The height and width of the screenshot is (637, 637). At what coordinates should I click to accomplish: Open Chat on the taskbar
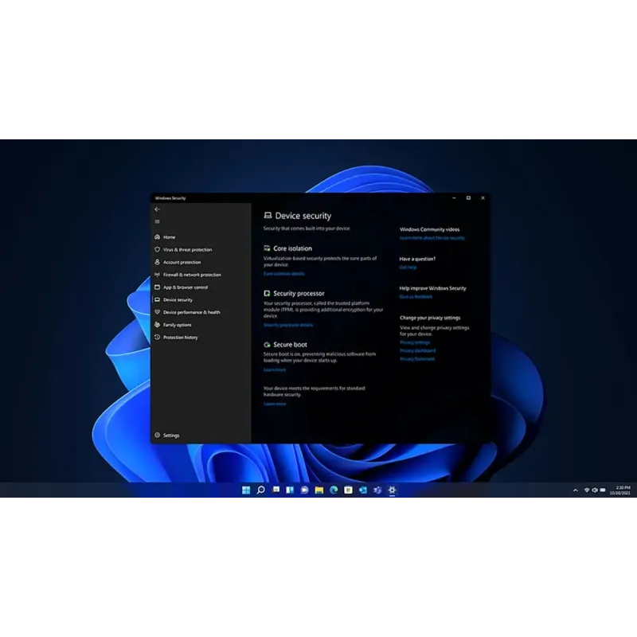click(305, 490)
